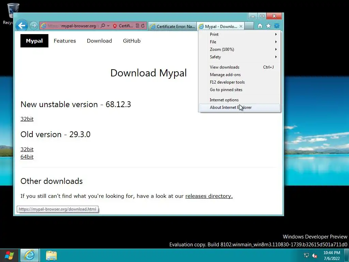The height and width of the screenshot is (262, 349).
Task: Click the Download nav link
Action: (x=99, y=41)
